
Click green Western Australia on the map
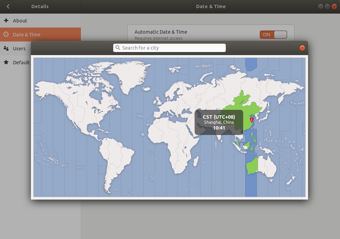pyautogui.click(x=251, y=167)
